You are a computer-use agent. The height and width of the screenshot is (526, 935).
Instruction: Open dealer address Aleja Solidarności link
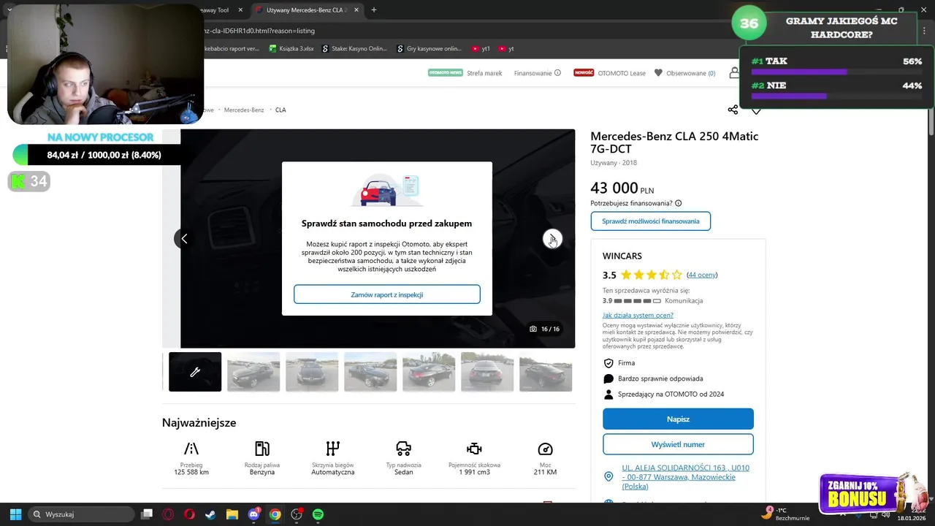click(687, 476)
